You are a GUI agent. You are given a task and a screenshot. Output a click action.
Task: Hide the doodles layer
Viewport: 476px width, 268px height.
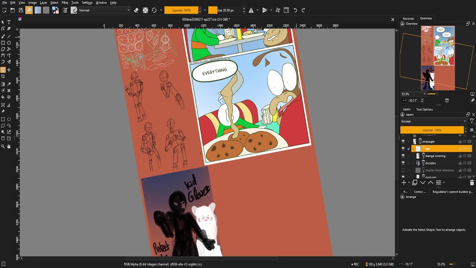point(403,163)
